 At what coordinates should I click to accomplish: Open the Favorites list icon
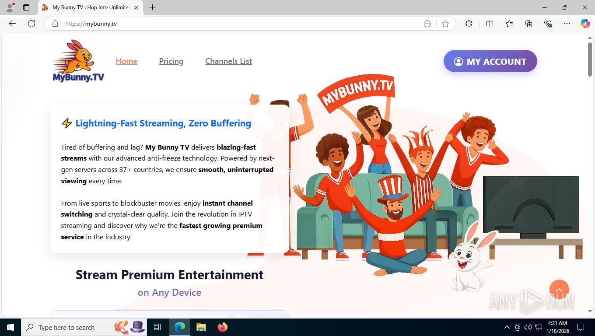pyautogui.click(x=509, y=24)
